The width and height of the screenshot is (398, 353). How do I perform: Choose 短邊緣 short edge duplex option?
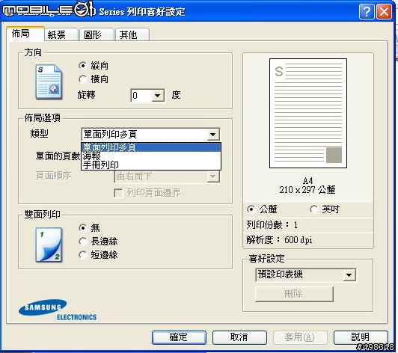coord(83,255)
